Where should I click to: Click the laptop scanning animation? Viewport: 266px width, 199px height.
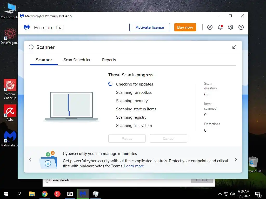(x=71, y=106)
